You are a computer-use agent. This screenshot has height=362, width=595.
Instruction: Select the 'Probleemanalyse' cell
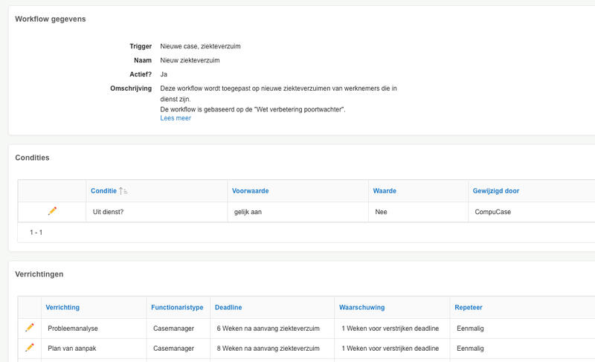[x=94, y=329]
